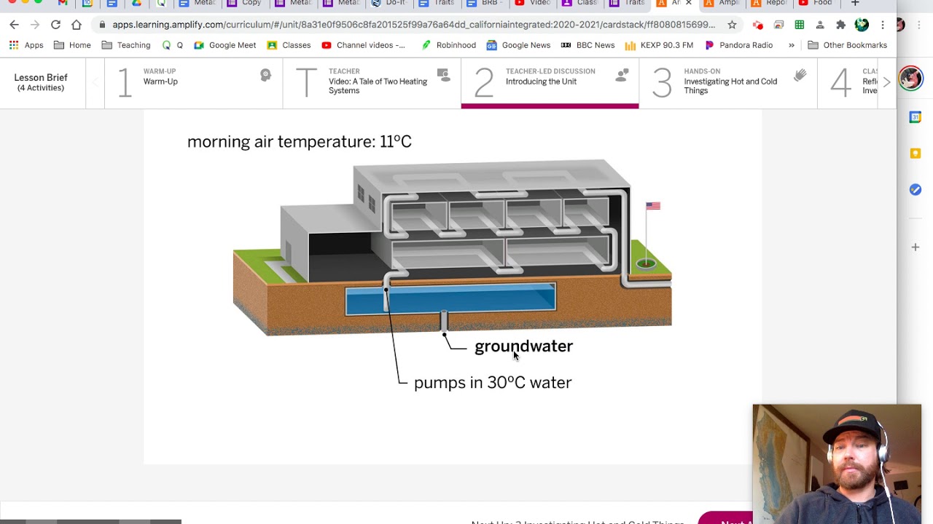This screenshot has width=933, height=524.
Task: Click the blue groundwater reservoir in diagram
Action: click(450, 299)
